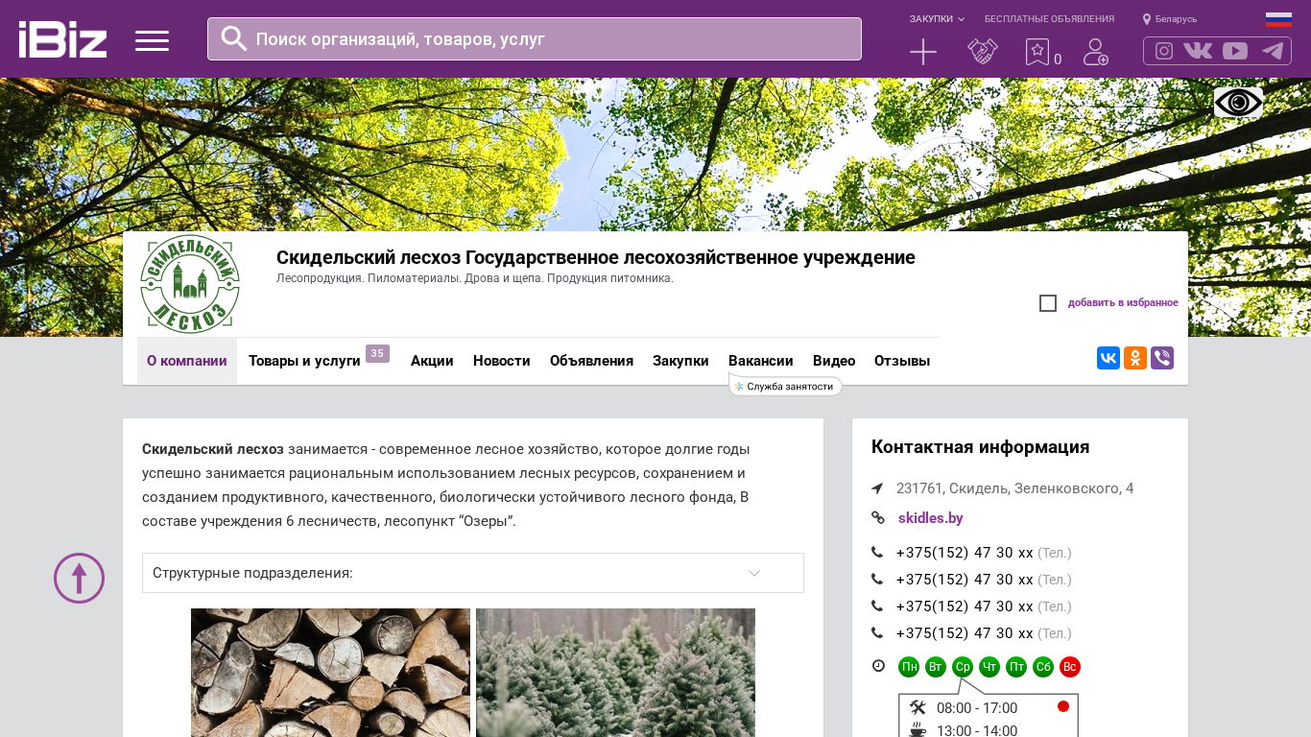Open the Беларусь location selector

(x=1171, y=19)
